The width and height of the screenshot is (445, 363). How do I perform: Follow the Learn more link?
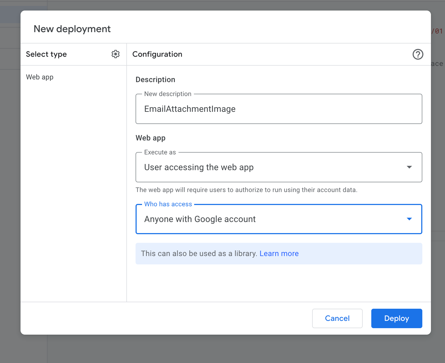pyautogui.click(x=279, y=253)
